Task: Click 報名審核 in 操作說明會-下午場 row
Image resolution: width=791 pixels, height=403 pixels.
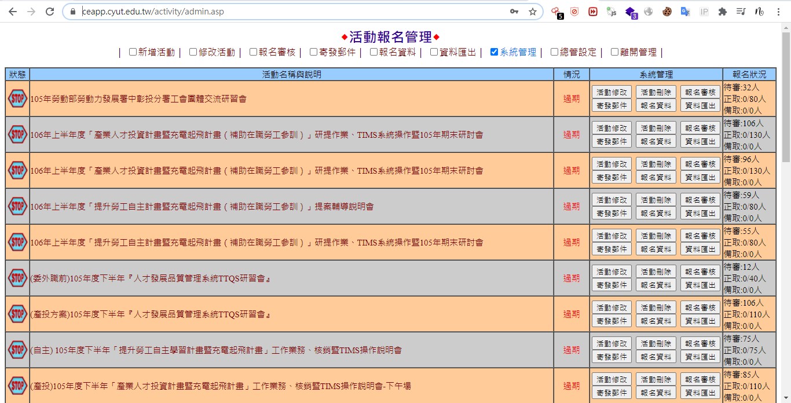Action: 700,379
